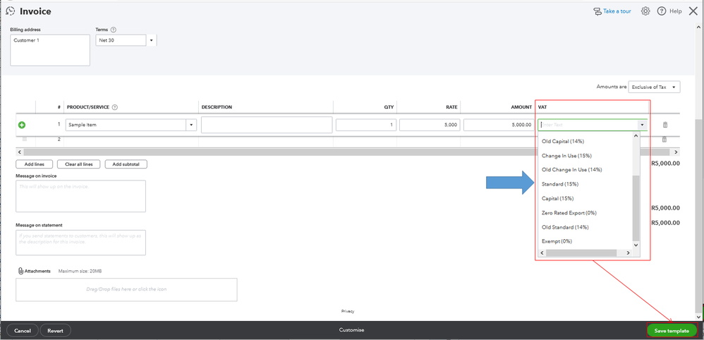Select Old Capital (14%) VAT option
Screen dimensions: 704x340
(563, 142)
